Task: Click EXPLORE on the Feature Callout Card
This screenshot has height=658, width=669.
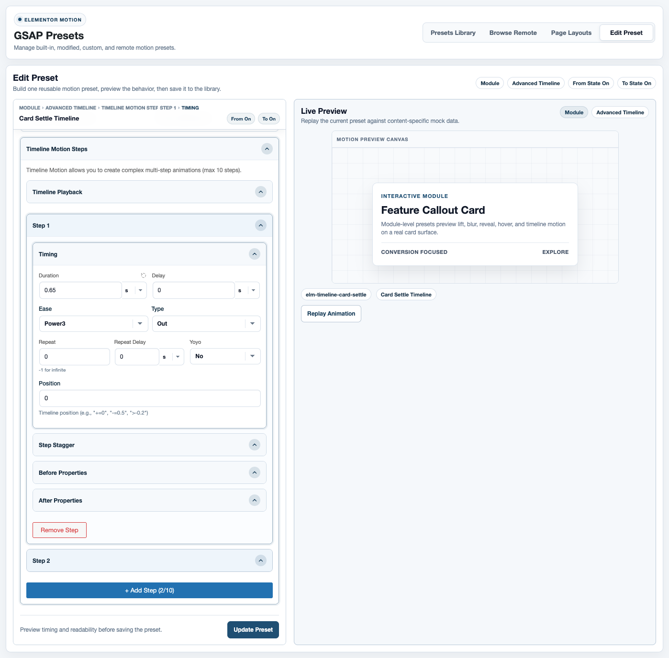Action: (x=555, y=252)
